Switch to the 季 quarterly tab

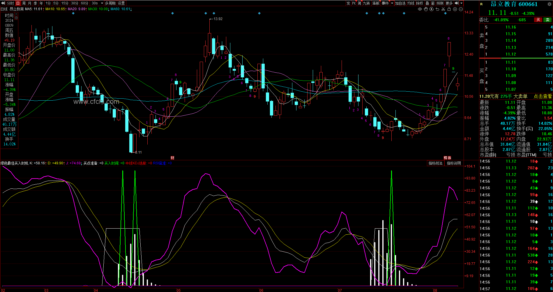tap(36, 3)
